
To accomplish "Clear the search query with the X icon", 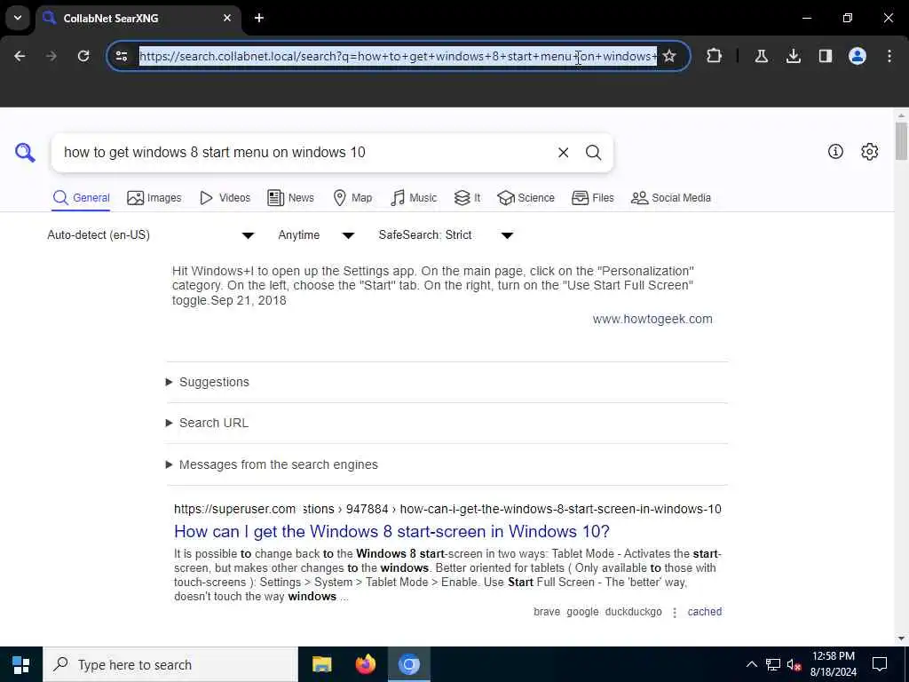I will click(x=563, y=153).
